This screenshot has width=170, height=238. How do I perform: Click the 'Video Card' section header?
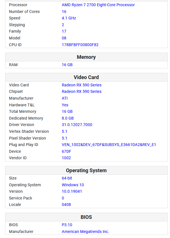point(86,77)
